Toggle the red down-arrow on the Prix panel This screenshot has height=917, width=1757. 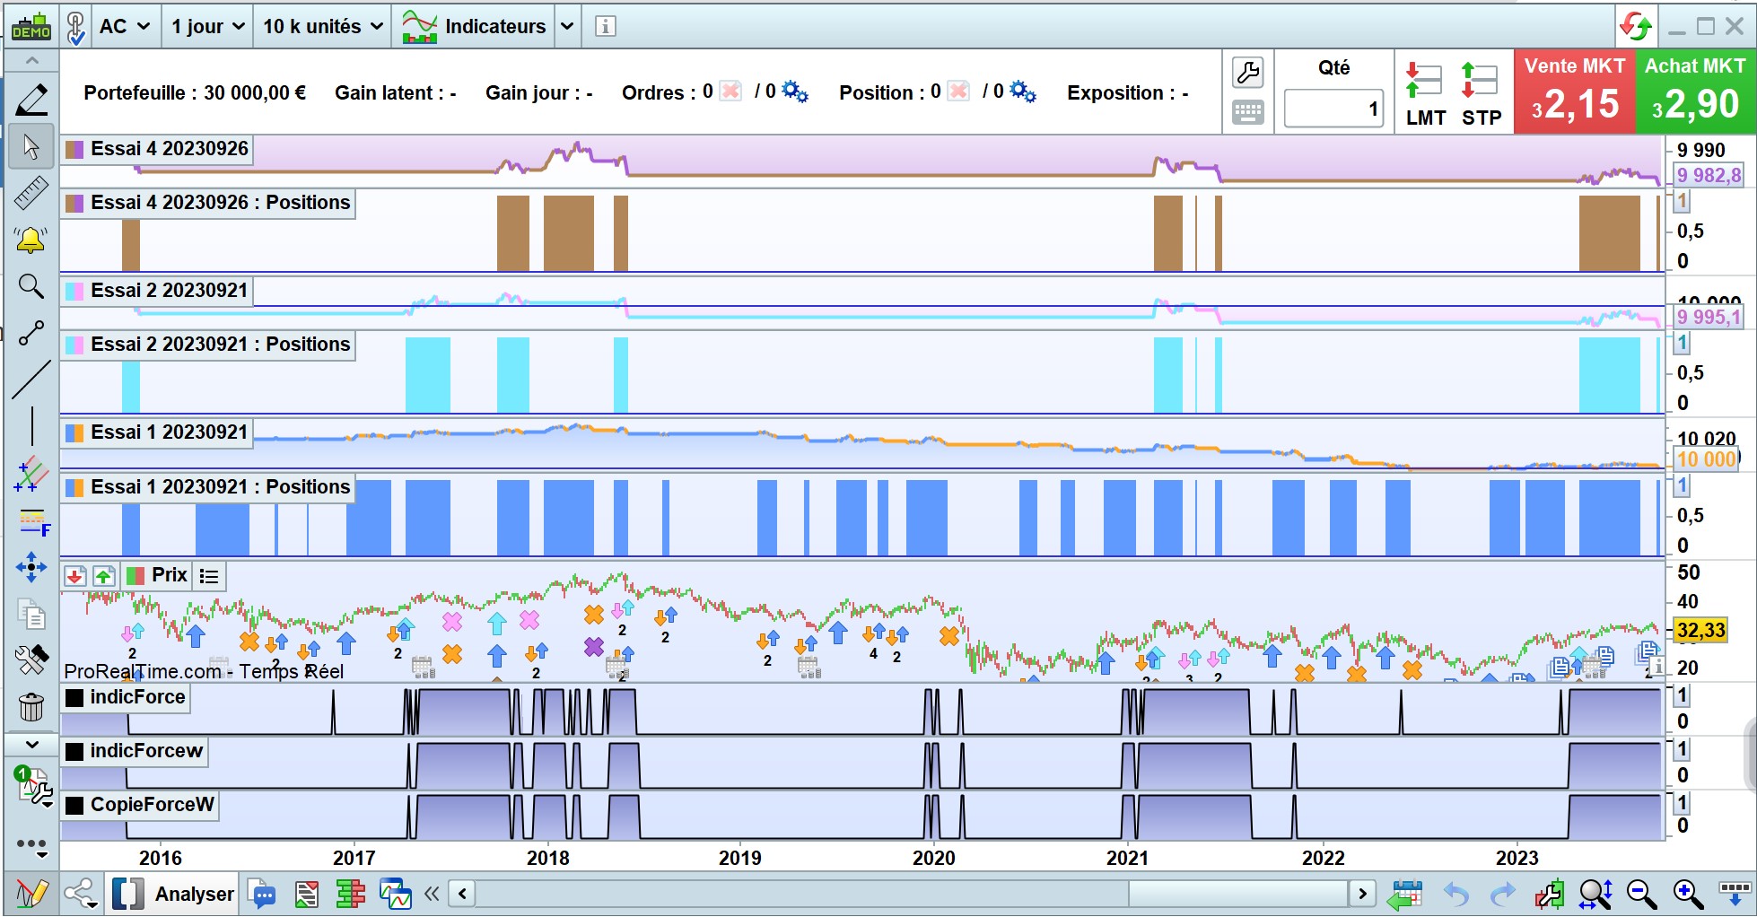(75, 576)
